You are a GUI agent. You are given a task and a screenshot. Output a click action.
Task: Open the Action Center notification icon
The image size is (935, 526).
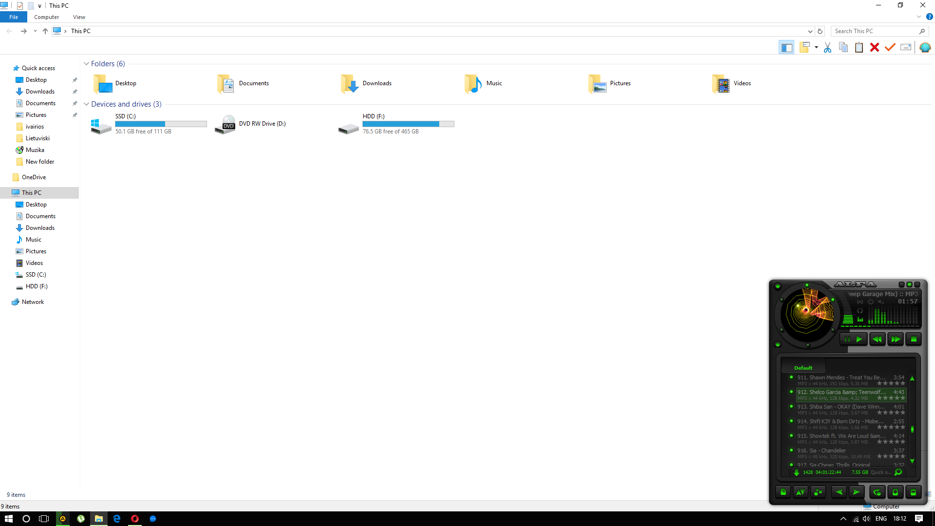point(919,519)
